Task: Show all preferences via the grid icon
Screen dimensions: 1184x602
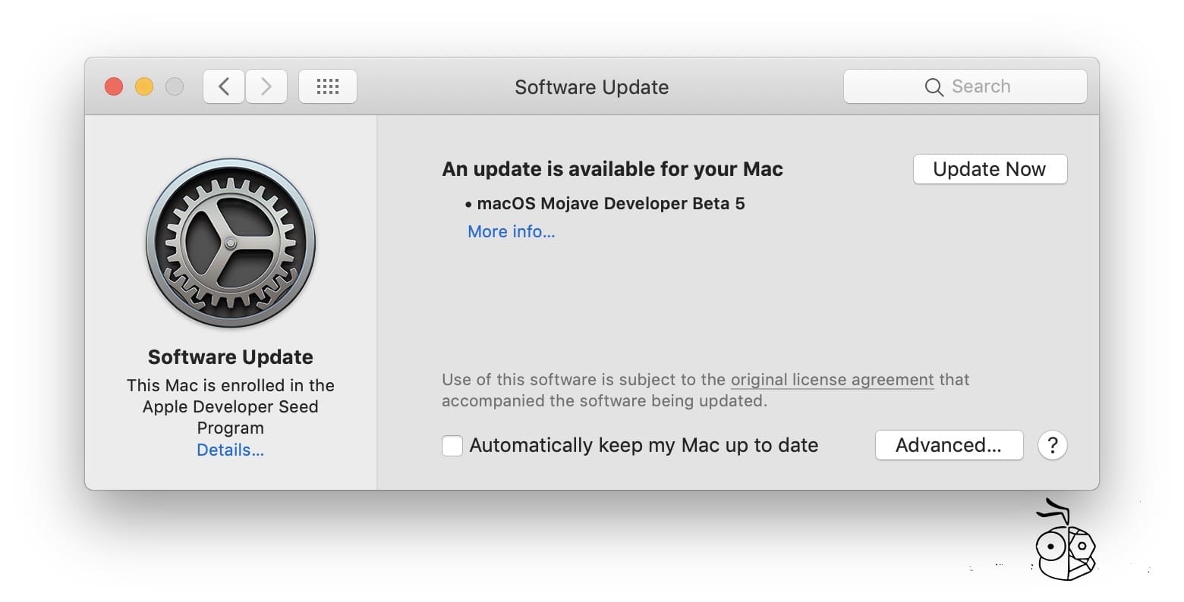Action: coord(327,86)
